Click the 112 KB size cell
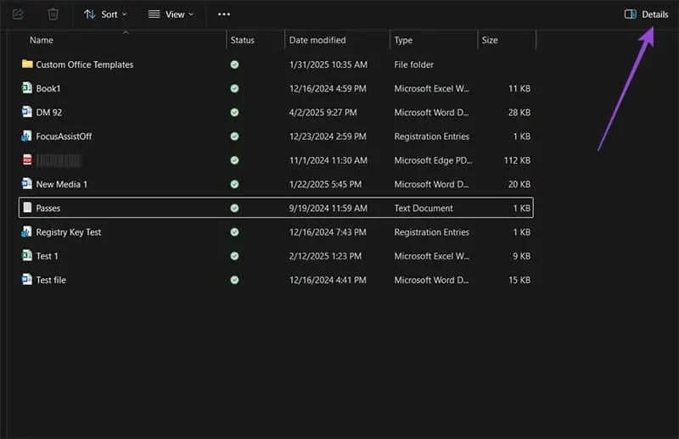This screenshot has height=439, width=679. click(x=517, y=160)
